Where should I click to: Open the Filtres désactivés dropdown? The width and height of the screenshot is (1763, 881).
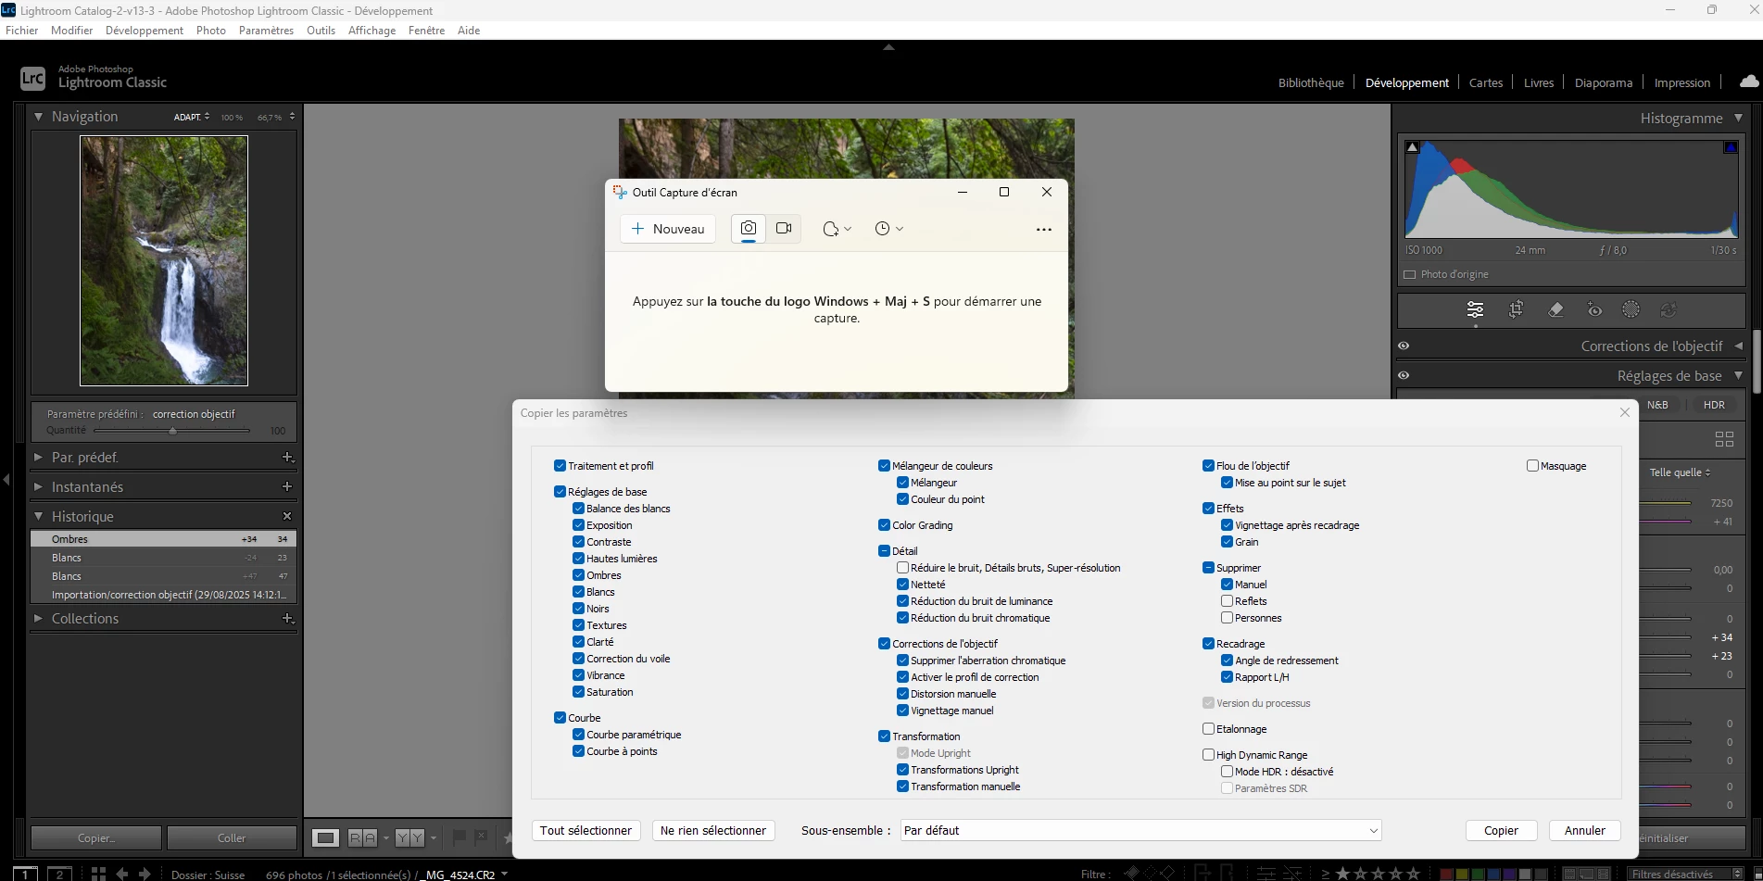tap(1686, 875)
